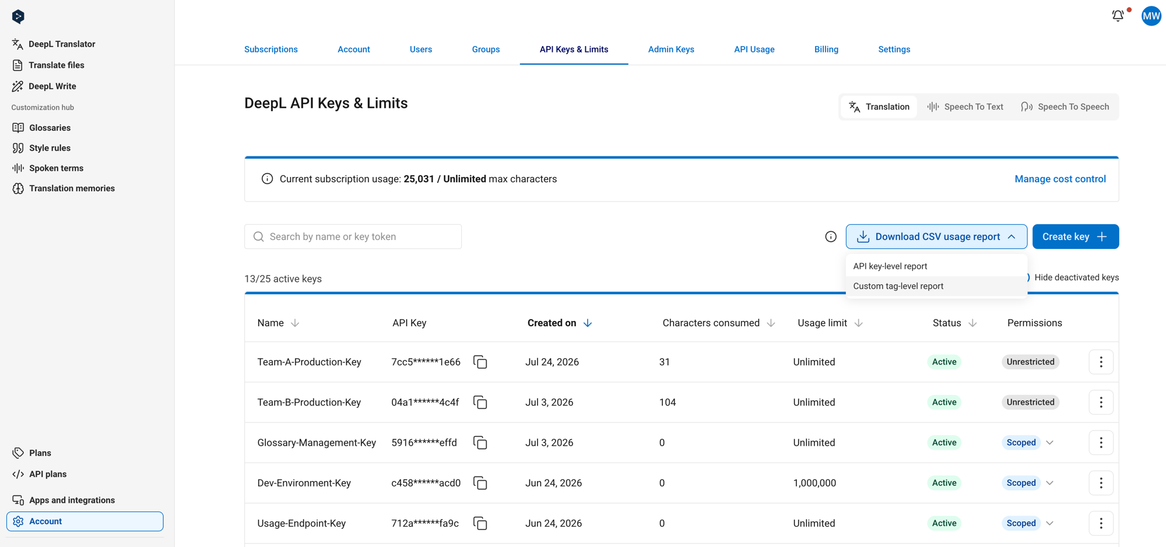Viewport: 1166px width, 547px height.
Task: Expand Scoped permissions for Glossary-Management-Key
Action: coord(1049,443)
